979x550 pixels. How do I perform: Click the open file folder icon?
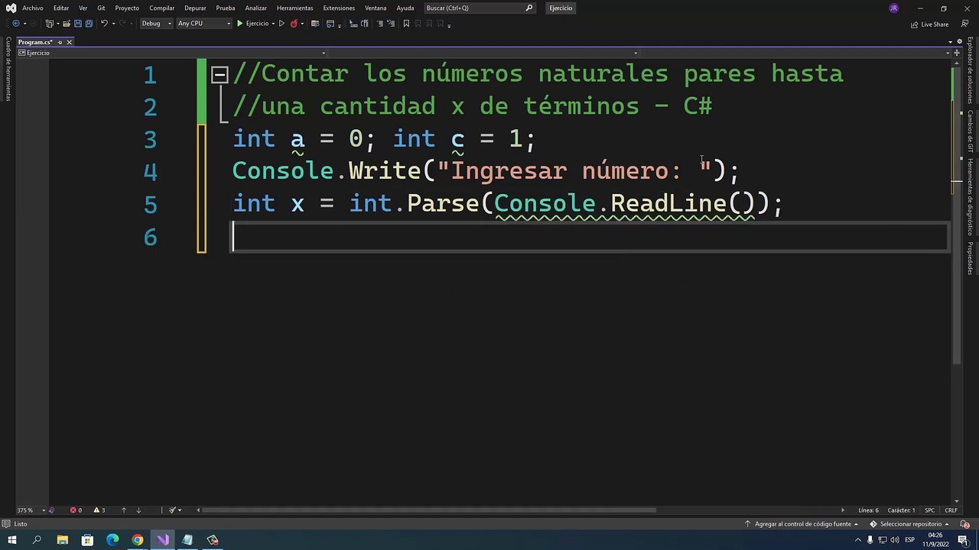coord(66,24)
